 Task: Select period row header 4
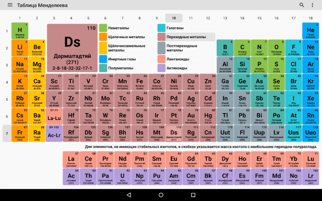pos(7,82)
